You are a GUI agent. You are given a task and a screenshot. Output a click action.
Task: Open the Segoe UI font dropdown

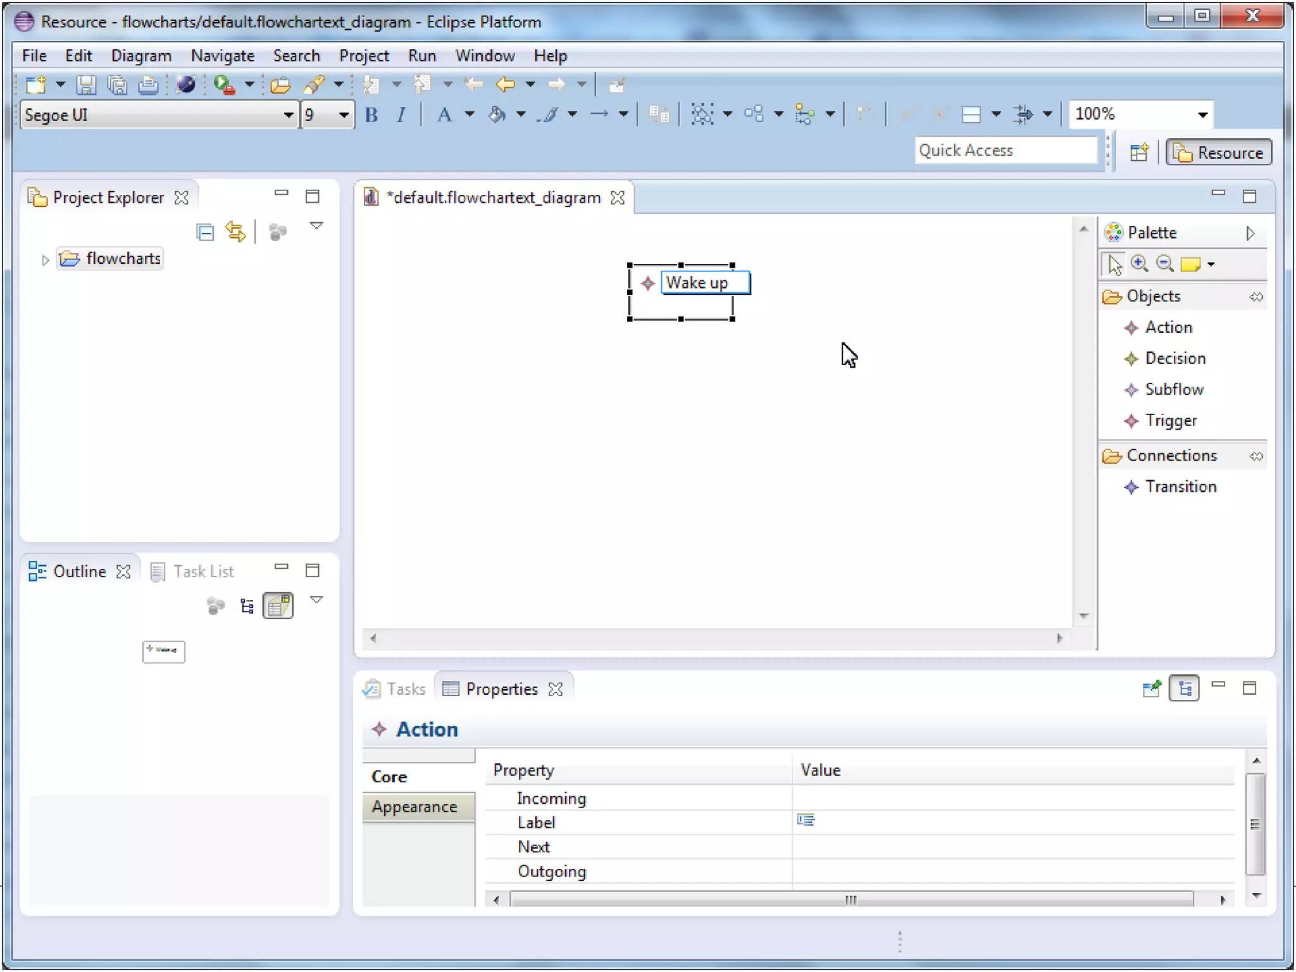coord(288,115)
